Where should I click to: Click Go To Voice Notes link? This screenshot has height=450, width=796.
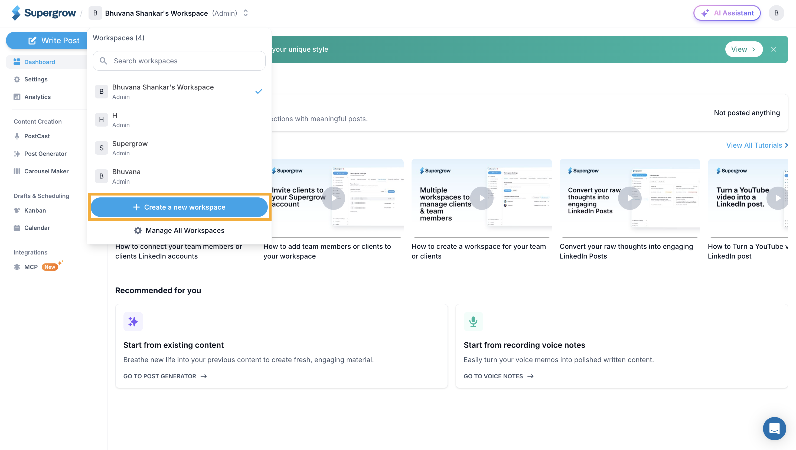coord(498,376)
